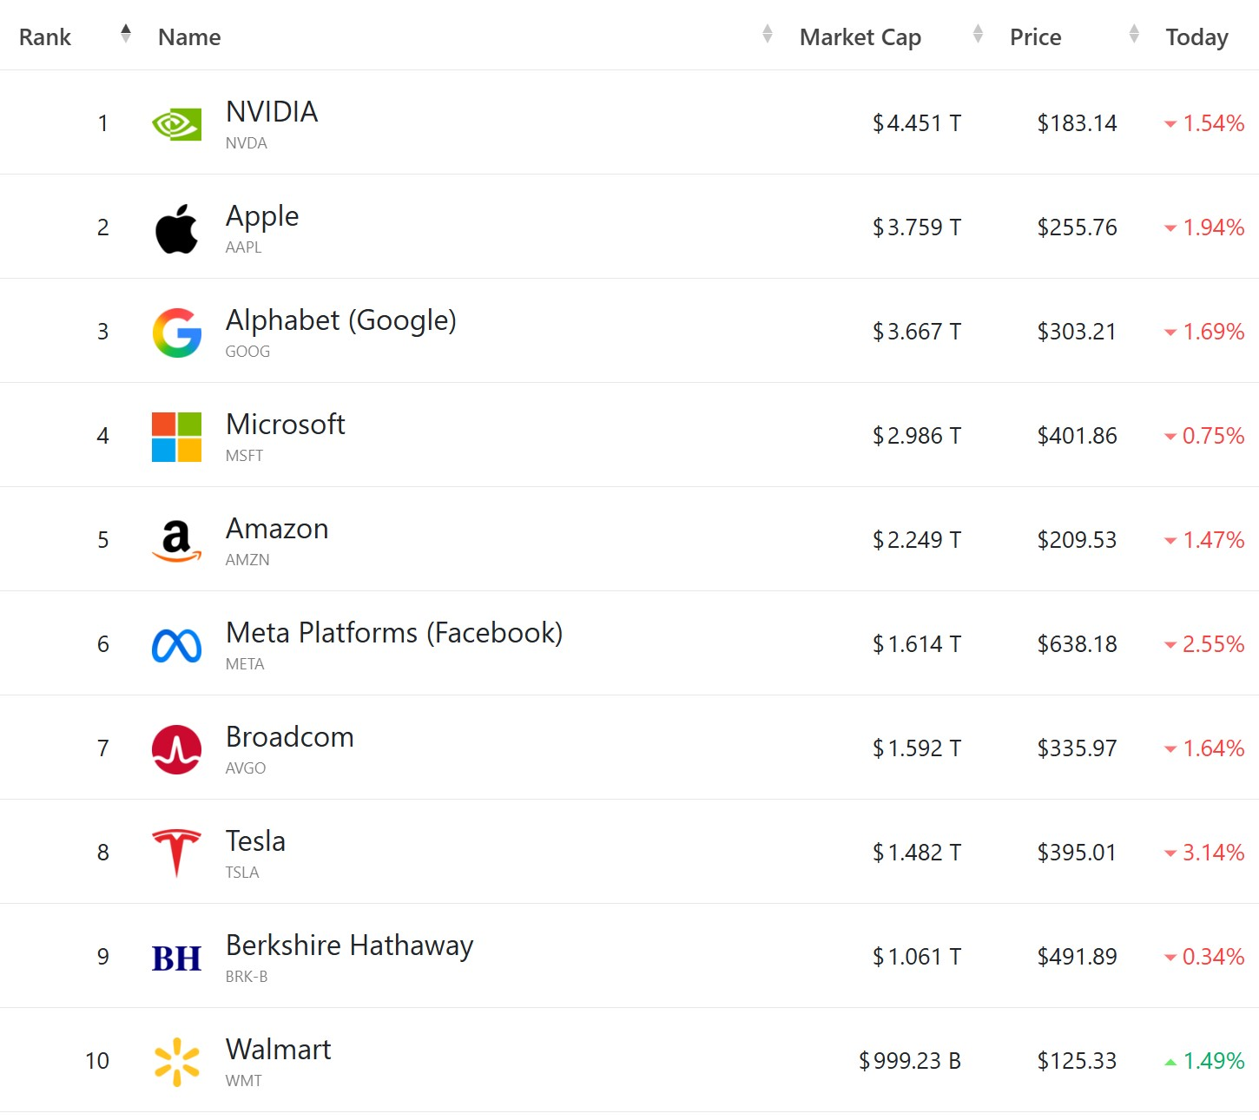The width and height of the screenshot is (1259, 1120).
Task: Click the Tesla T logo
Action: pos(176,853)
